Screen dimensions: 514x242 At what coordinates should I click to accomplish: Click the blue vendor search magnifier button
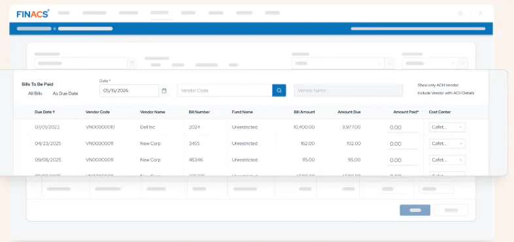279,90
